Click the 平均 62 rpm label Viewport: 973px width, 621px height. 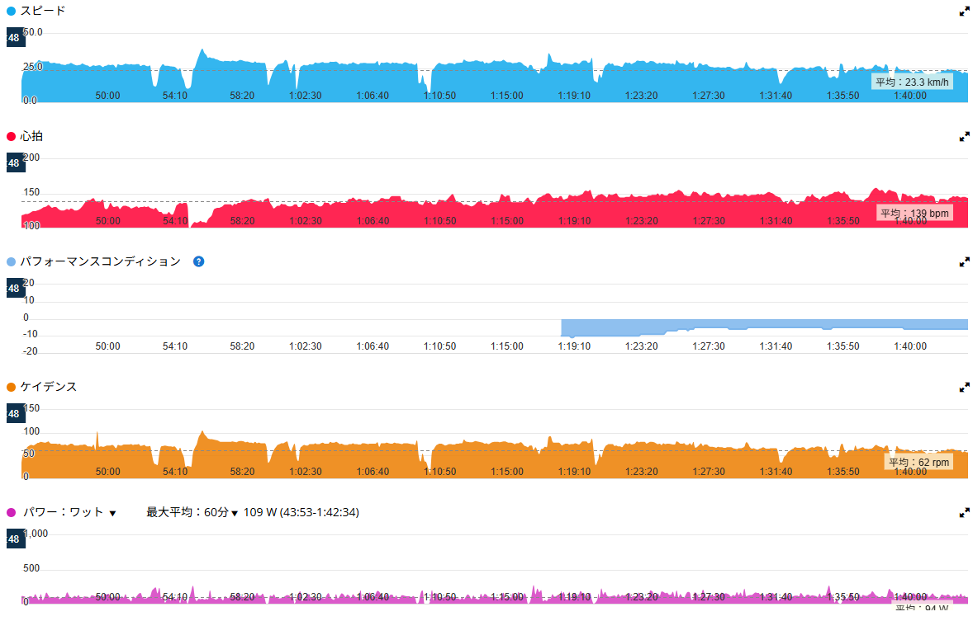pyautogui.click(x=918, y=462)
